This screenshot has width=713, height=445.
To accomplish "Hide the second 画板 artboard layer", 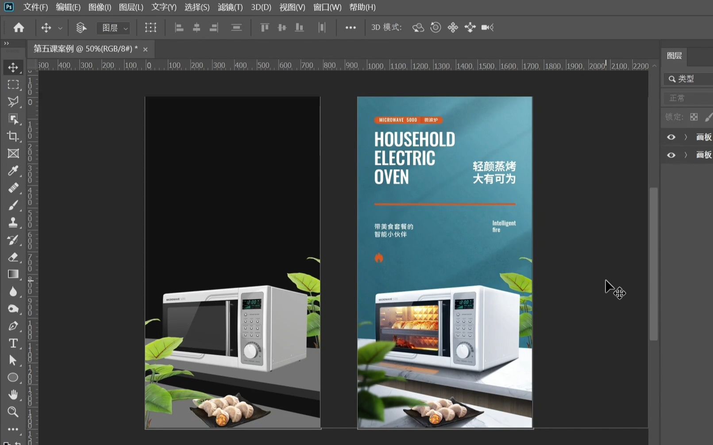I will pos(671,155).
